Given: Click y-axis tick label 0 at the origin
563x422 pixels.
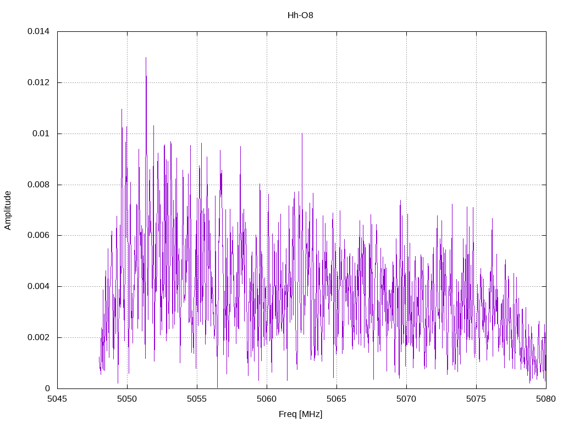Looking at the screenshot, I should (47, 388).
